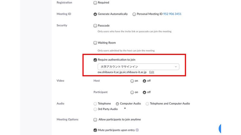Select Generate Automatically meeting ID
The height and width of the screenshot is (135, 241).
[95, 14]
